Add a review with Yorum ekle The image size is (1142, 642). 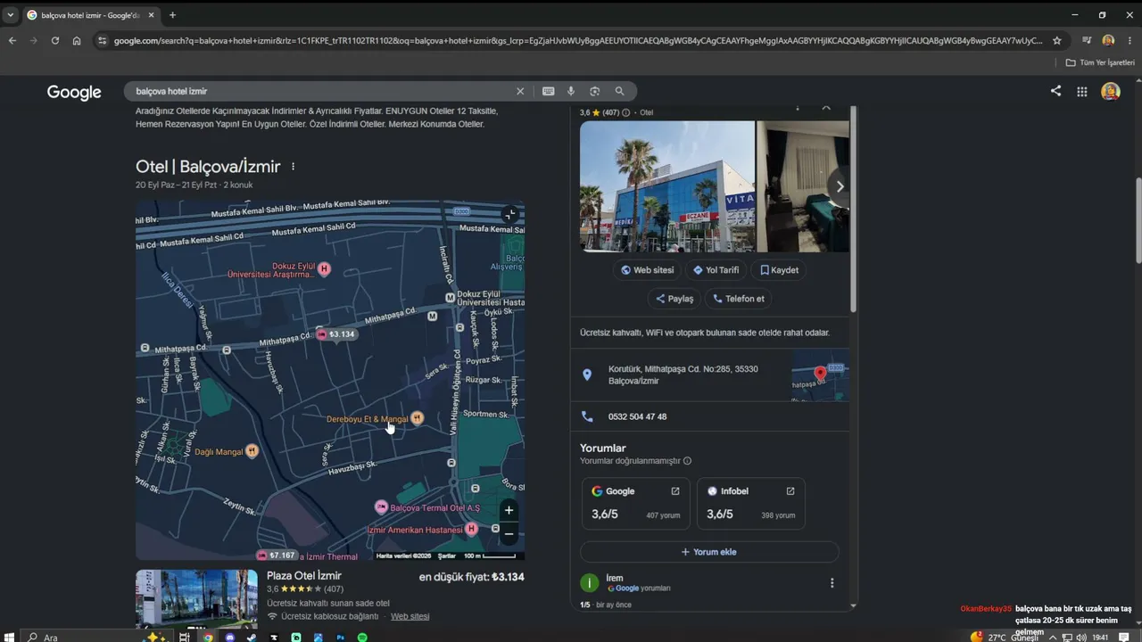pyautogui.click(x=709, y=552)
